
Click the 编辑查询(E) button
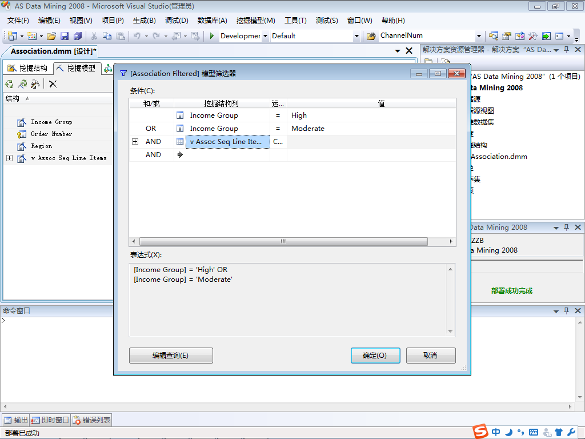[x=171, y=356]
